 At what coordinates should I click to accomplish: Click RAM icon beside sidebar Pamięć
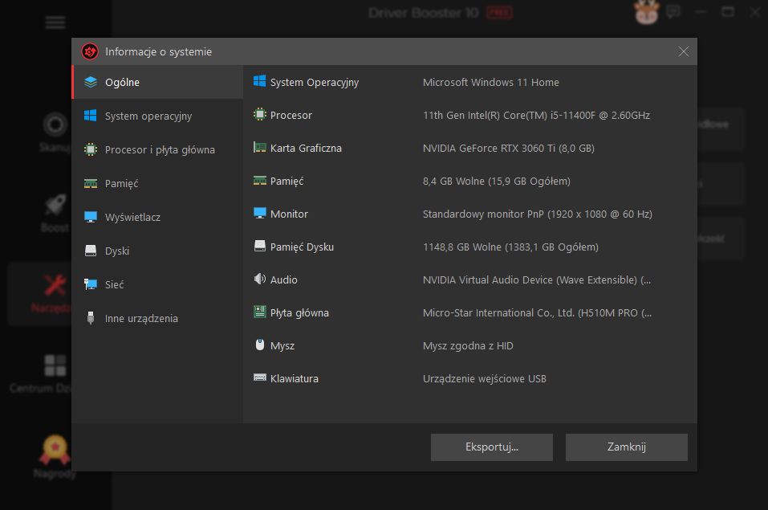[91, 183]
